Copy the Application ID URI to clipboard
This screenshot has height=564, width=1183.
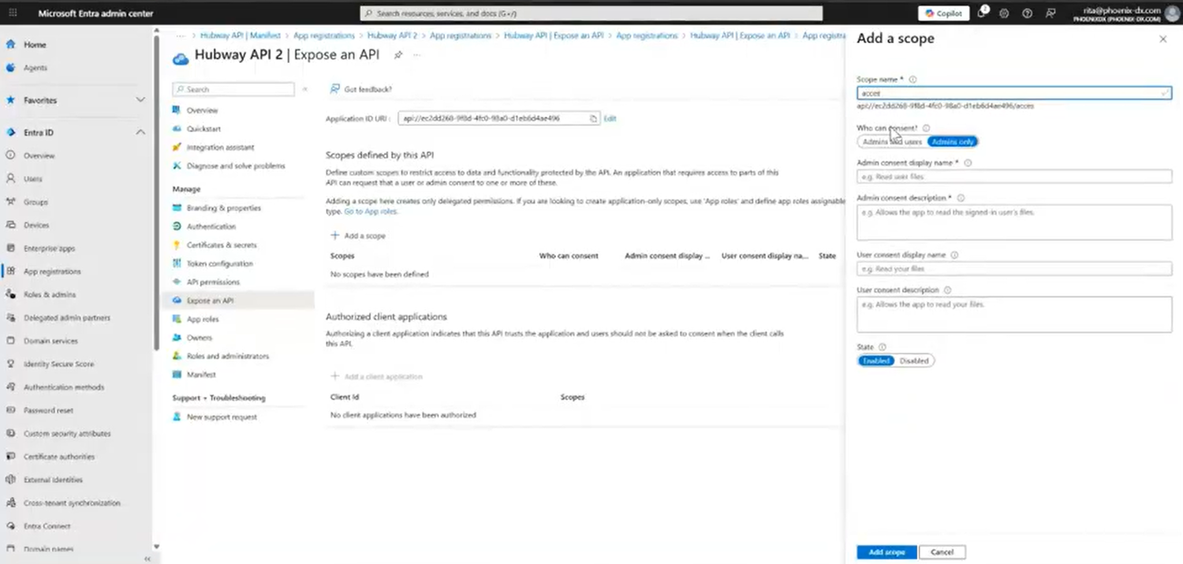point(593,118)
